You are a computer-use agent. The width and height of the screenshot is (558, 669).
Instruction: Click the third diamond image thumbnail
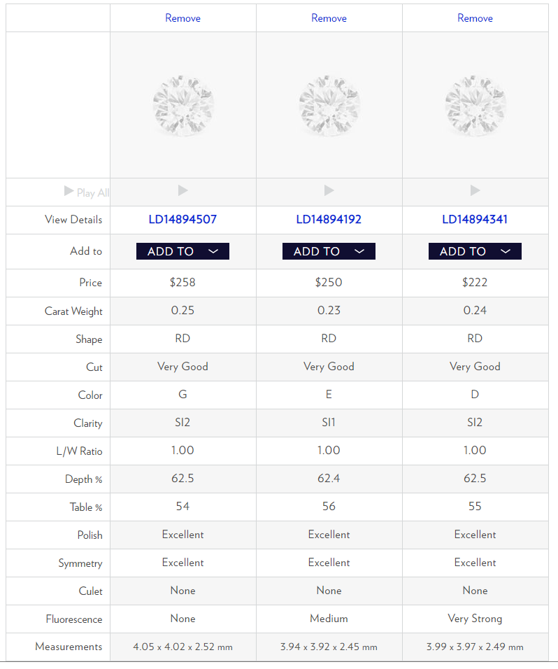point(475,106)
